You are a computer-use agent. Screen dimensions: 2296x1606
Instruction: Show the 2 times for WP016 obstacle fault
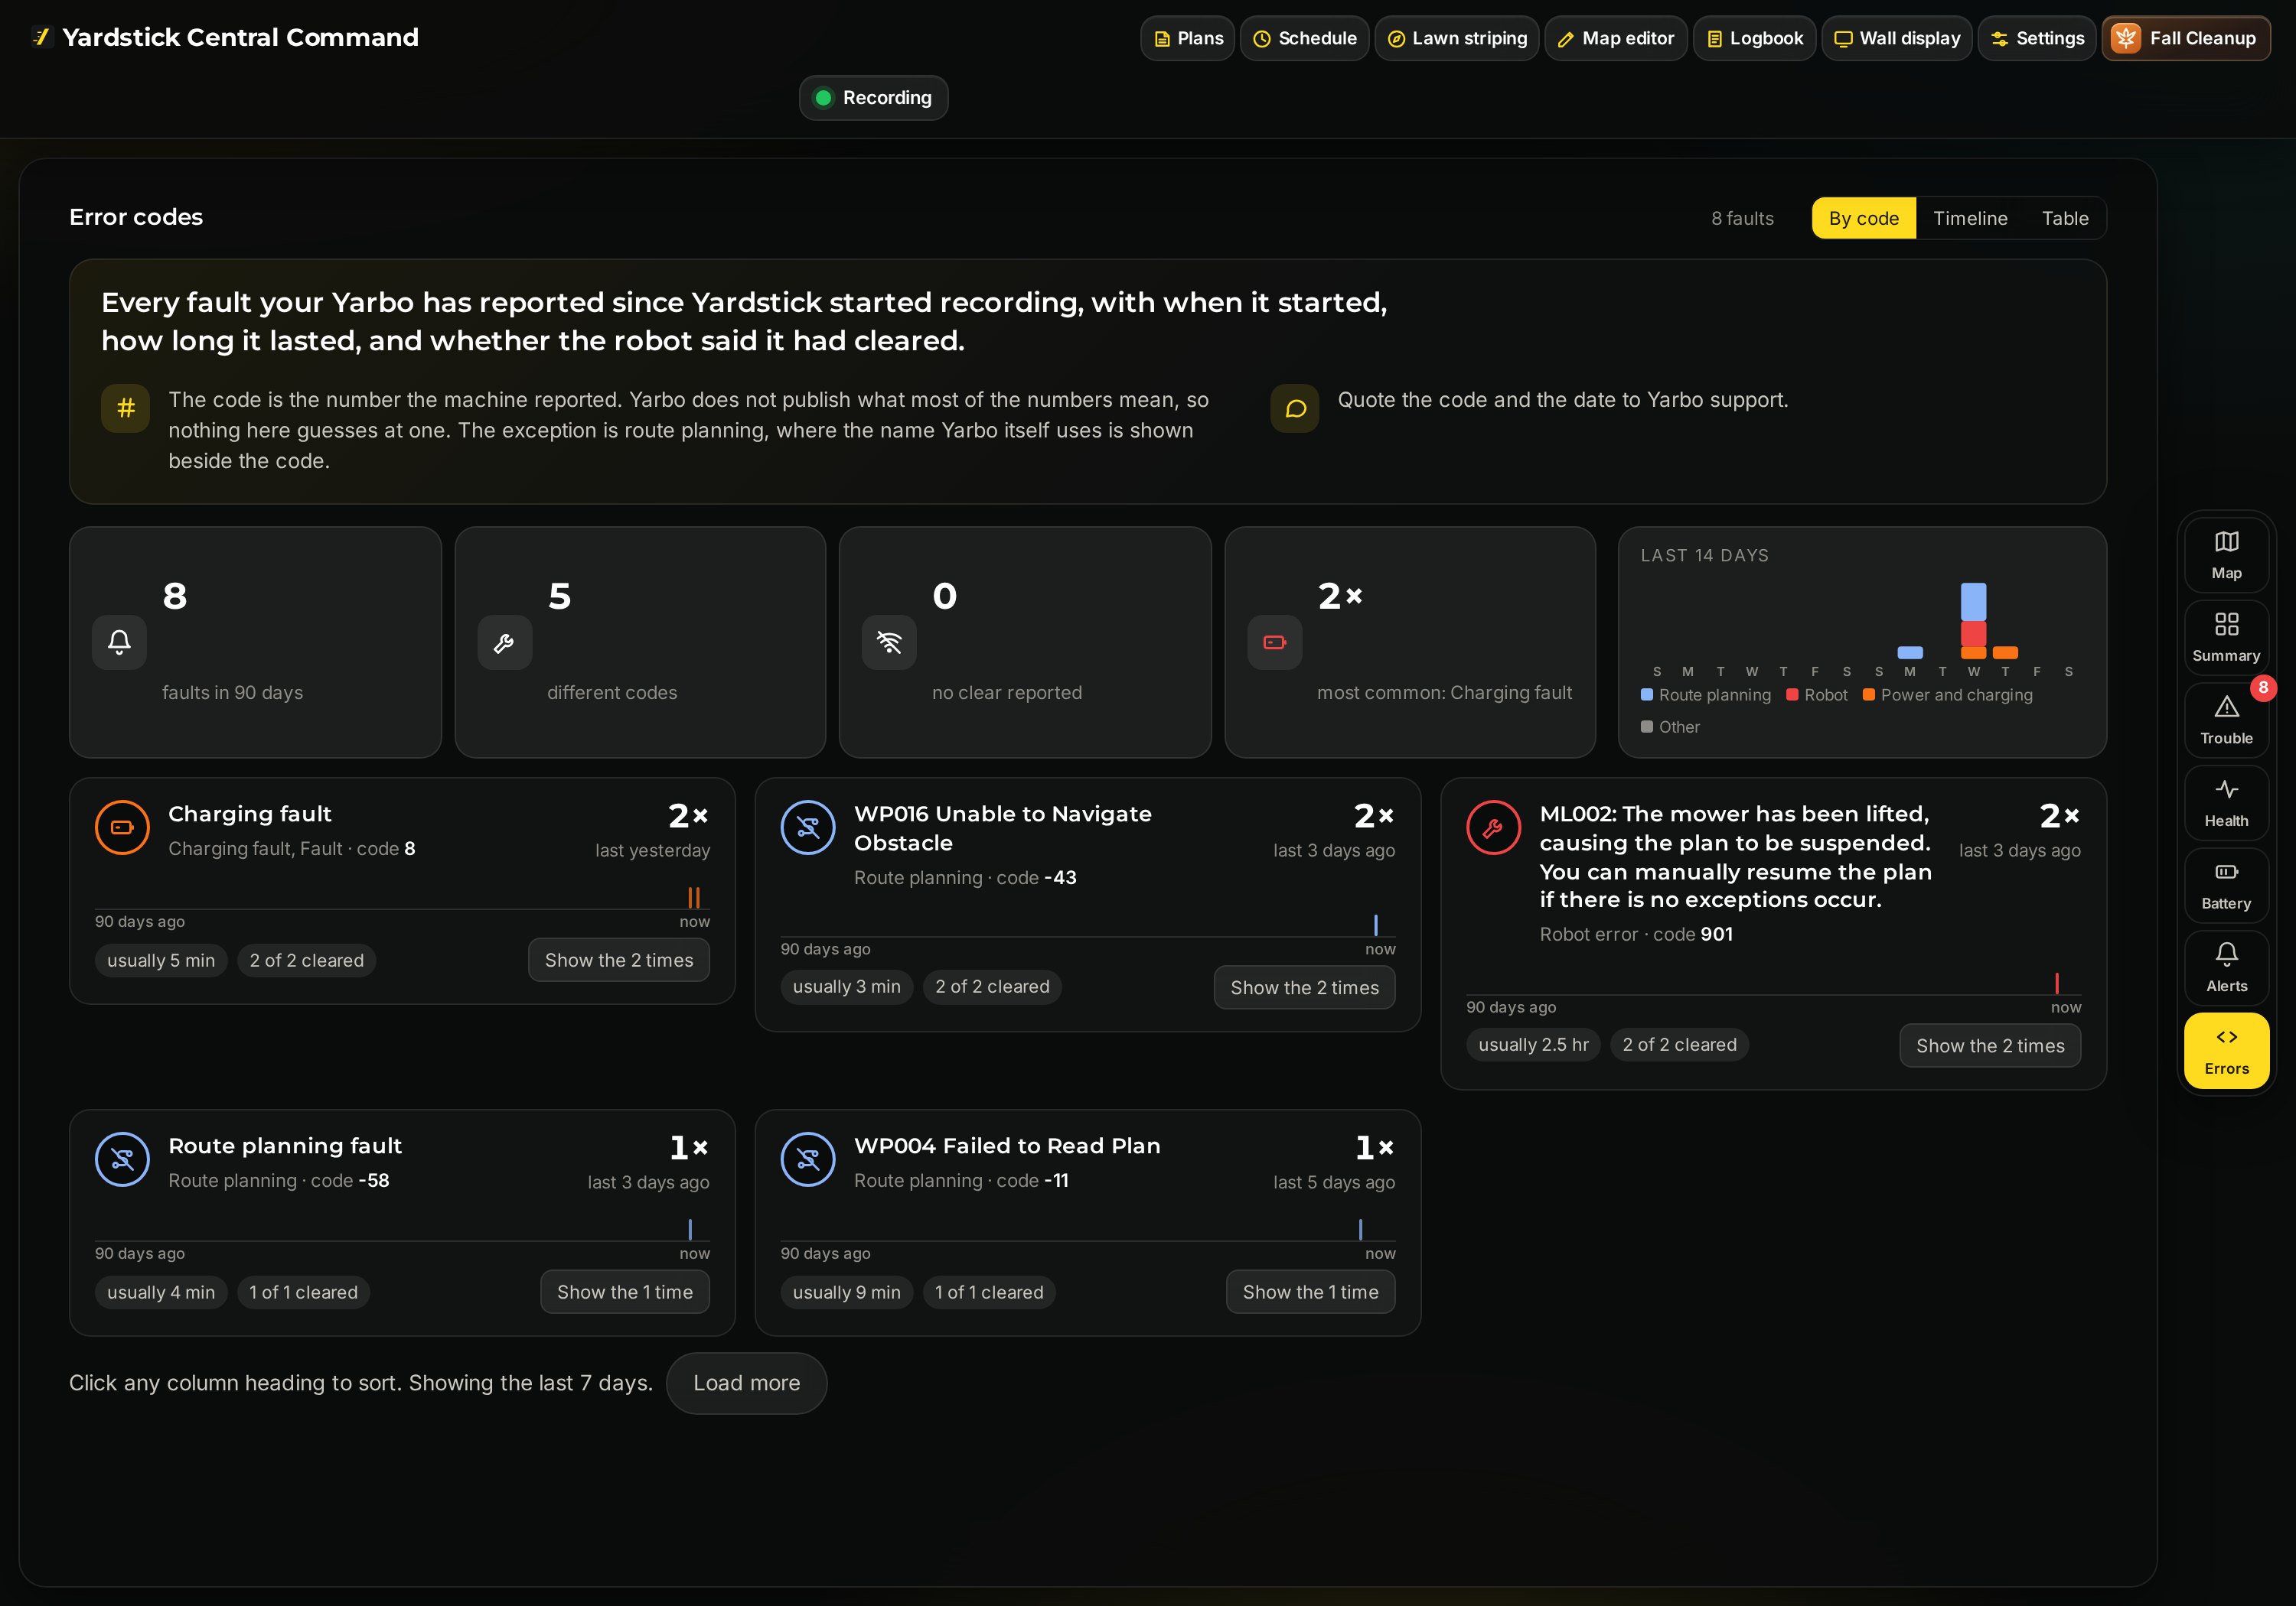click(1304, 987)
